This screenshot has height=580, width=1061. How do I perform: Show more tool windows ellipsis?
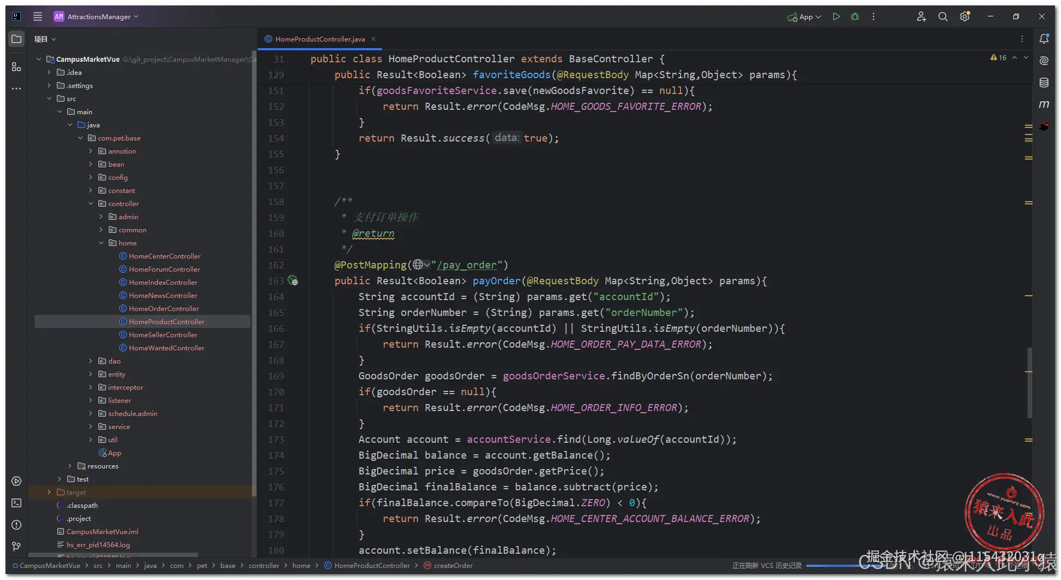click(x=16, y=88)
